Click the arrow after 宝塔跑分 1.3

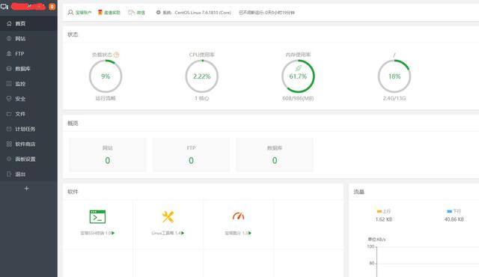coord(250,233)
